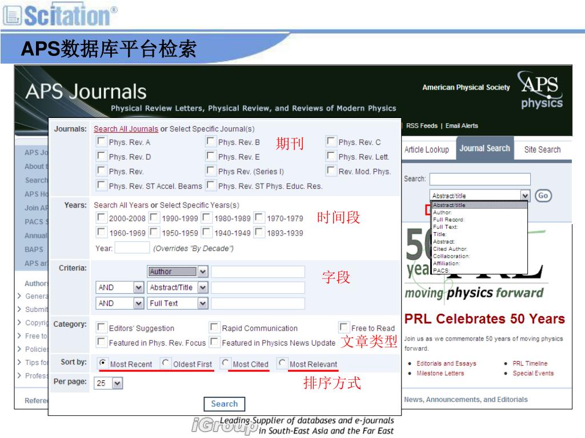The height and width of the screenshot is (438, 585).
Task: Choose Full Text in dropdown list
Action: click(x=479, y=227)
